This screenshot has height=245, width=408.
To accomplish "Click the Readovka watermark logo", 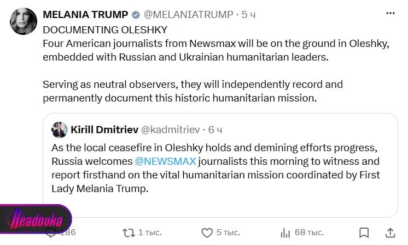I will click(x=36, y=218).
